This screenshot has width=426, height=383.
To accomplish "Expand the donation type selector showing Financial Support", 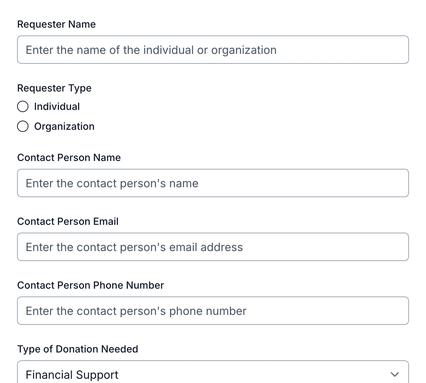I will [x=213, y=374].
